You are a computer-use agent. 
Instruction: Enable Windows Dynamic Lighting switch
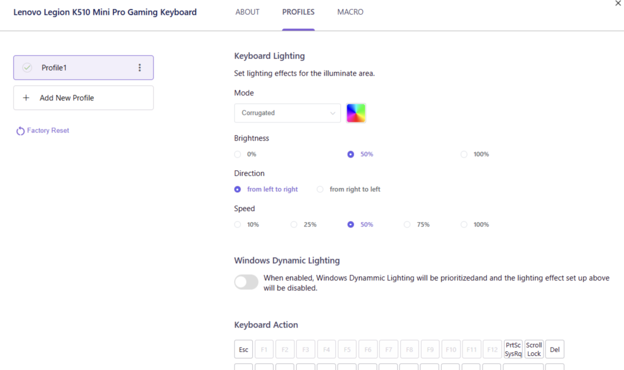[x=246, y=282]
